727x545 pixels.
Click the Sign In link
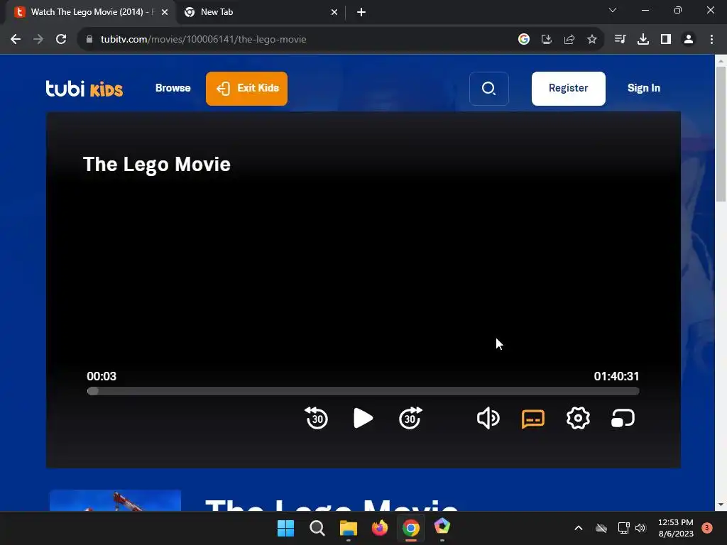click(643, 88)
